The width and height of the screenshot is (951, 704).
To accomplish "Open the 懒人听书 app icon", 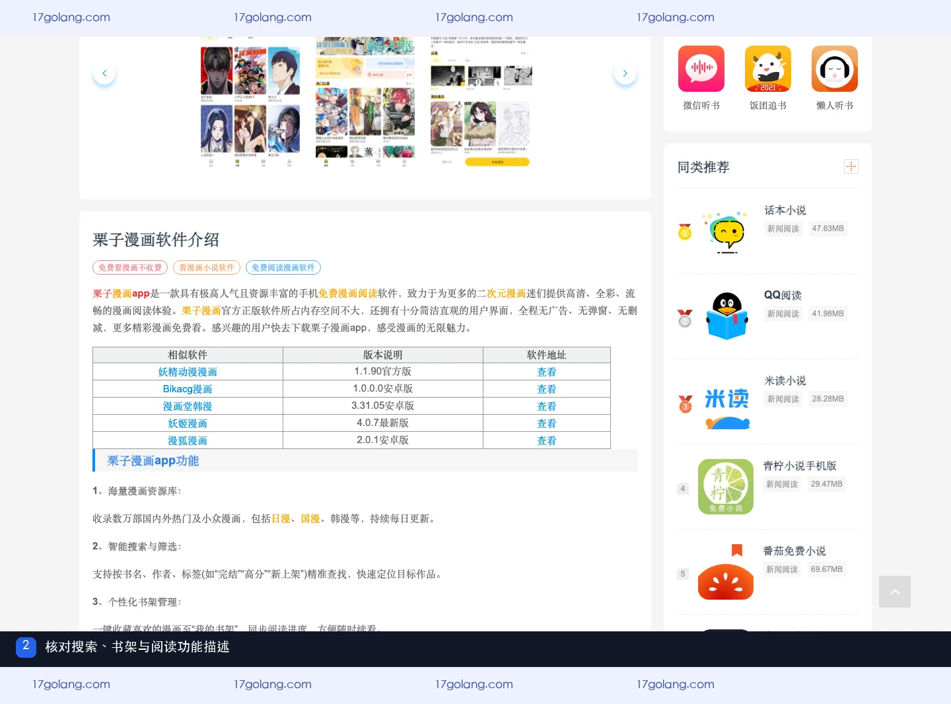I will (835, 69).
